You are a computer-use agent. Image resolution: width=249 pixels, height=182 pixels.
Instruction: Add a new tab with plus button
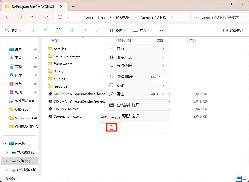click(x=73, y=6)
